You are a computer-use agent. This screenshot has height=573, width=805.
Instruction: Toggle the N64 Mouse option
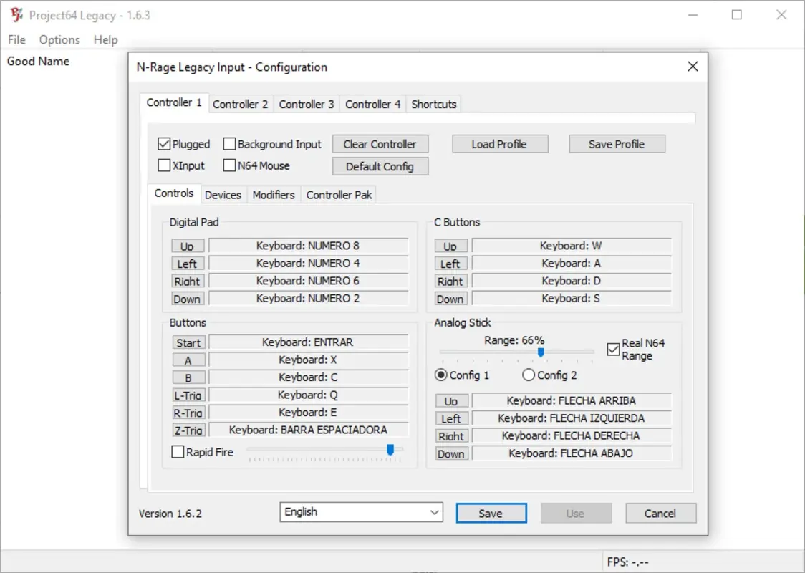pyautogui.click(x=229, y=165)
